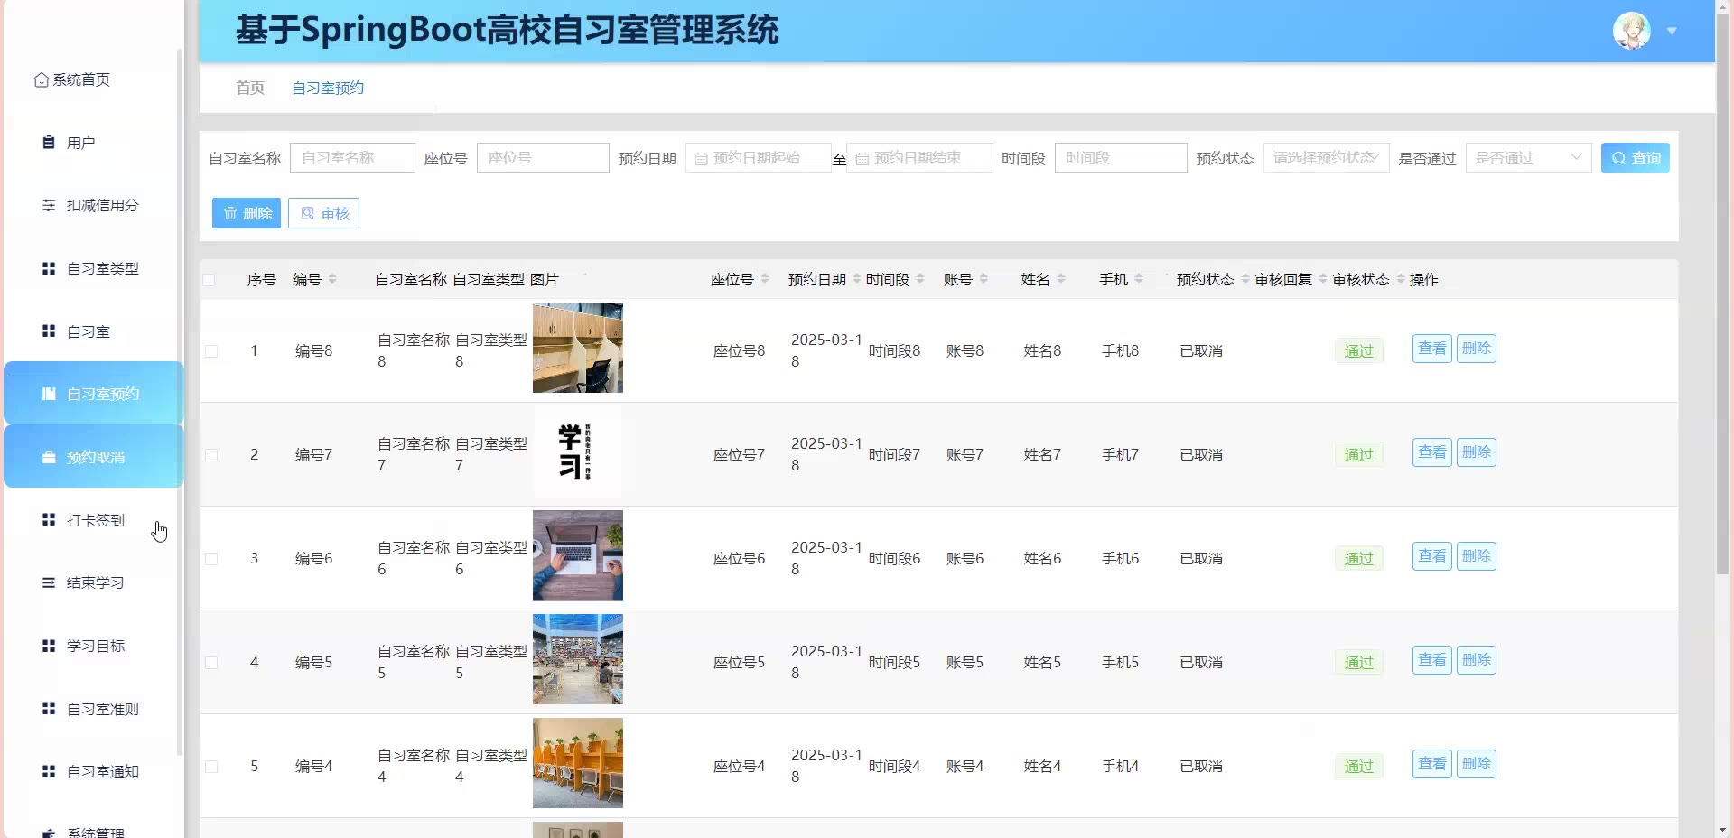Open 自习室准则 in the sidebar menu
Screen dimensions: 1734x838
point(102,709)
